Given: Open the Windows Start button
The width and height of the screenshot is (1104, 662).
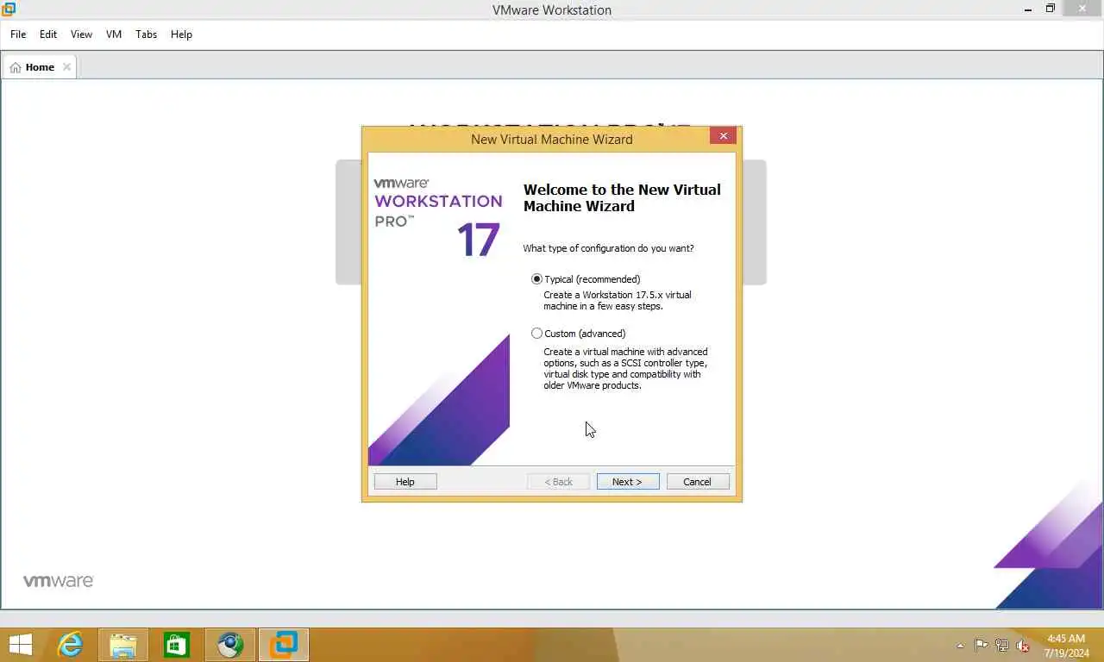Looking at the screenshot, I should (x=21, y=645).
